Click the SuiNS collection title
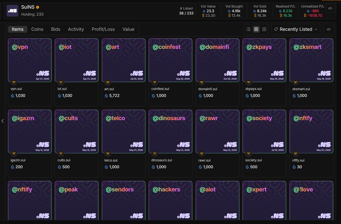The width and height of the screenshot is (341, 224). pyautogui.click(x=28, y=7)
